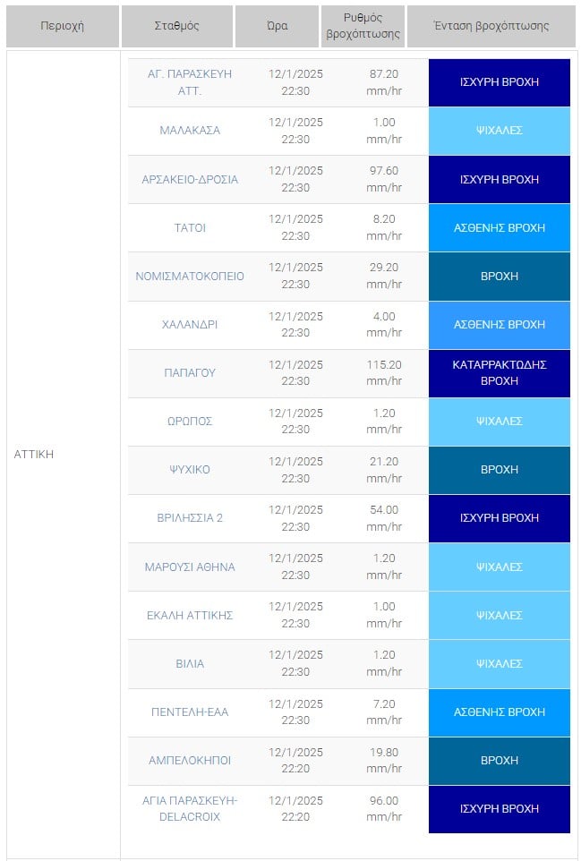Select the ΤΑΤΟΙ station link

coord(190,227)
